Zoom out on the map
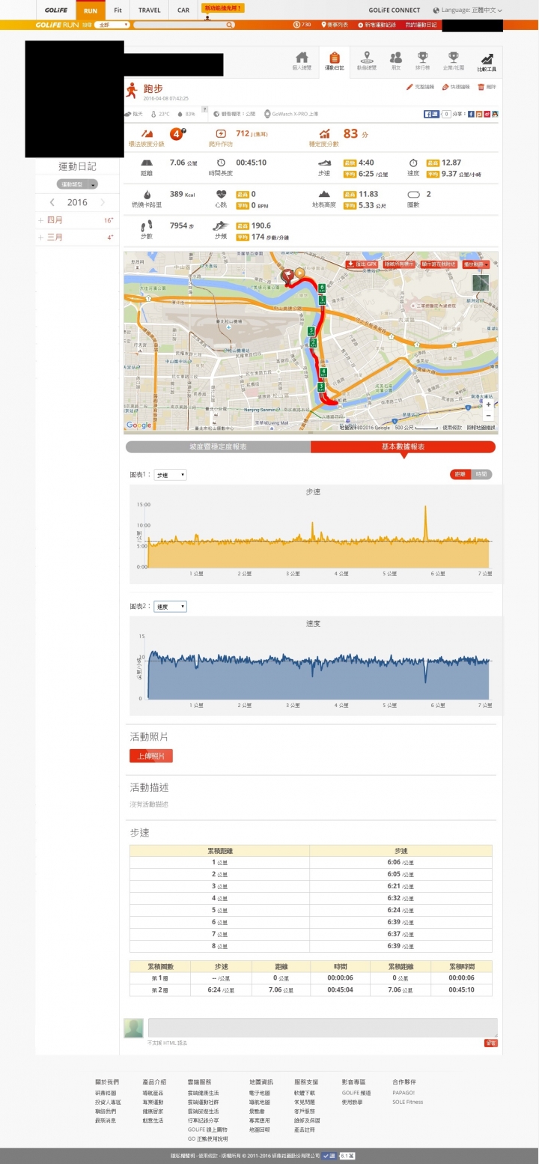 click(488, 415)
